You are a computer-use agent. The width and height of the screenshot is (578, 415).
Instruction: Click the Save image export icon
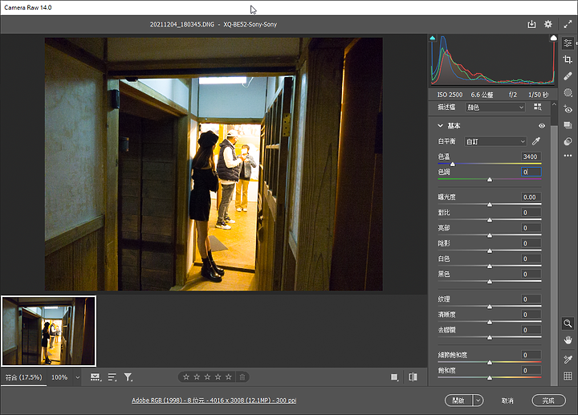point(531,24)
